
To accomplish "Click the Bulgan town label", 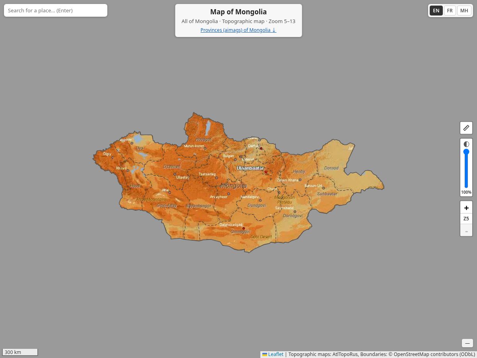I will pyautogui.click(x=229, y=156).
